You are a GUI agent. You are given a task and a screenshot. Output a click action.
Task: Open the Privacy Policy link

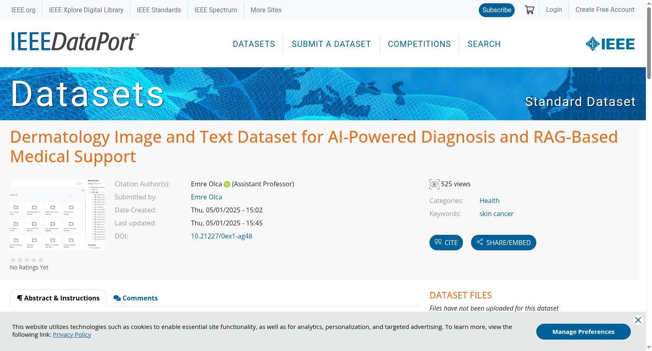click(72, 335)
